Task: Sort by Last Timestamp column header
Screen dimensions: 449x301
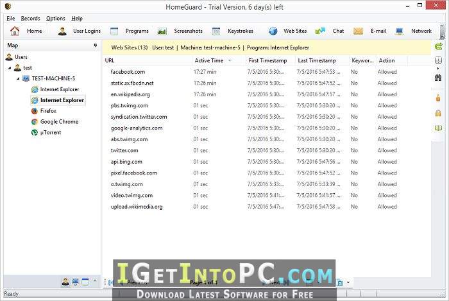Action: [x=323, y=60]
